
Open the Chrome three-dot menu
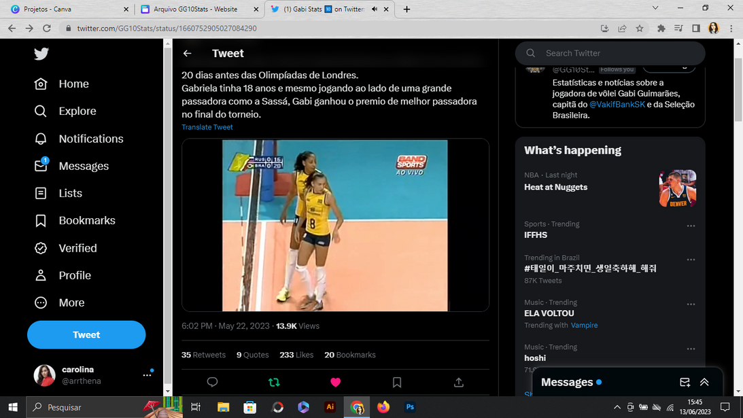[x=731, y=29]
